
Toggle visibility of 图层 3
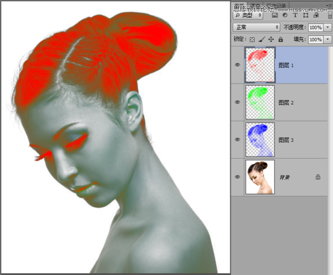(x=238, y=140)
